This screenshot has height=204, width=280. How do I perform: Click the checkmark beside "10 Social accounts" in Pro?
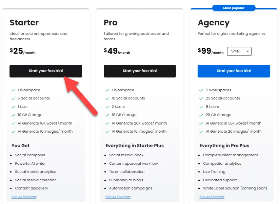click(107, 98)
